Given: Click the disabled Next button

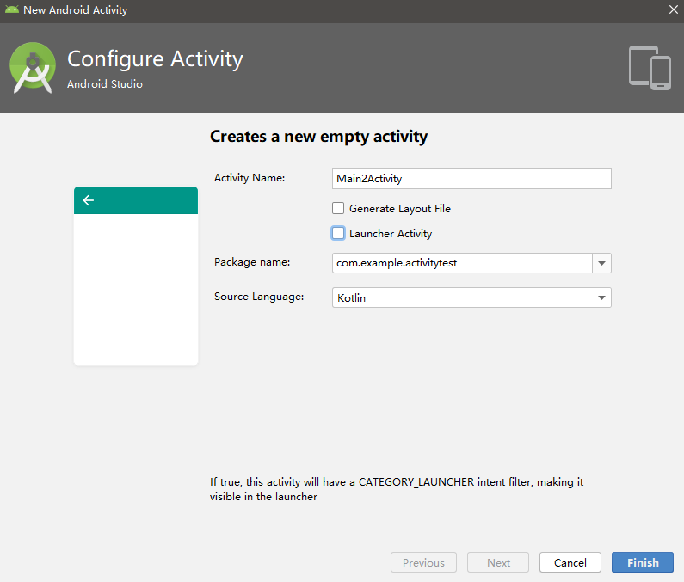Looking at the screenshot, I should (x=498, y=562).
